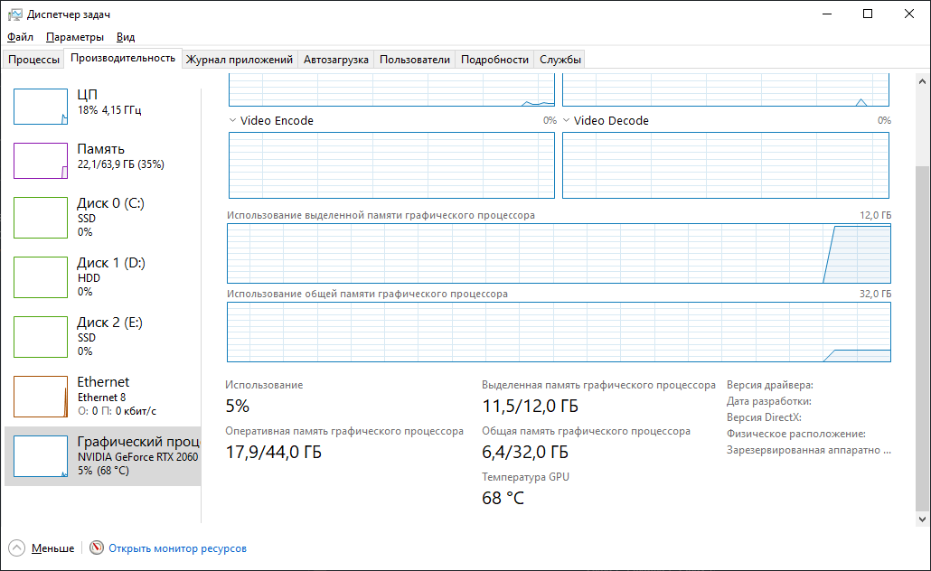Select the Память mini graph thumbnail

tap(41, 161)
